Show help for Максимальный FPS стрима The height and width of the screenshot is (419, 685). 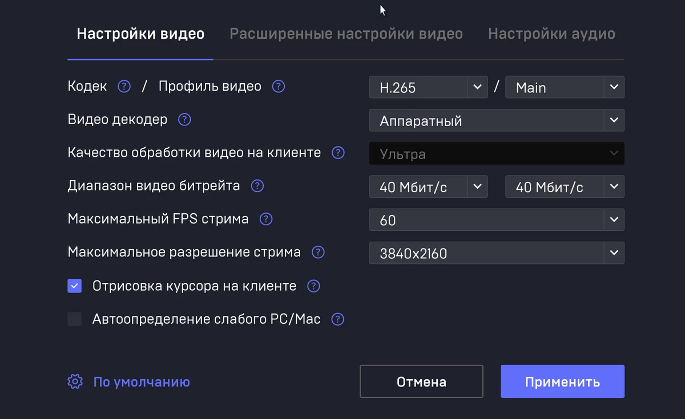266,219
